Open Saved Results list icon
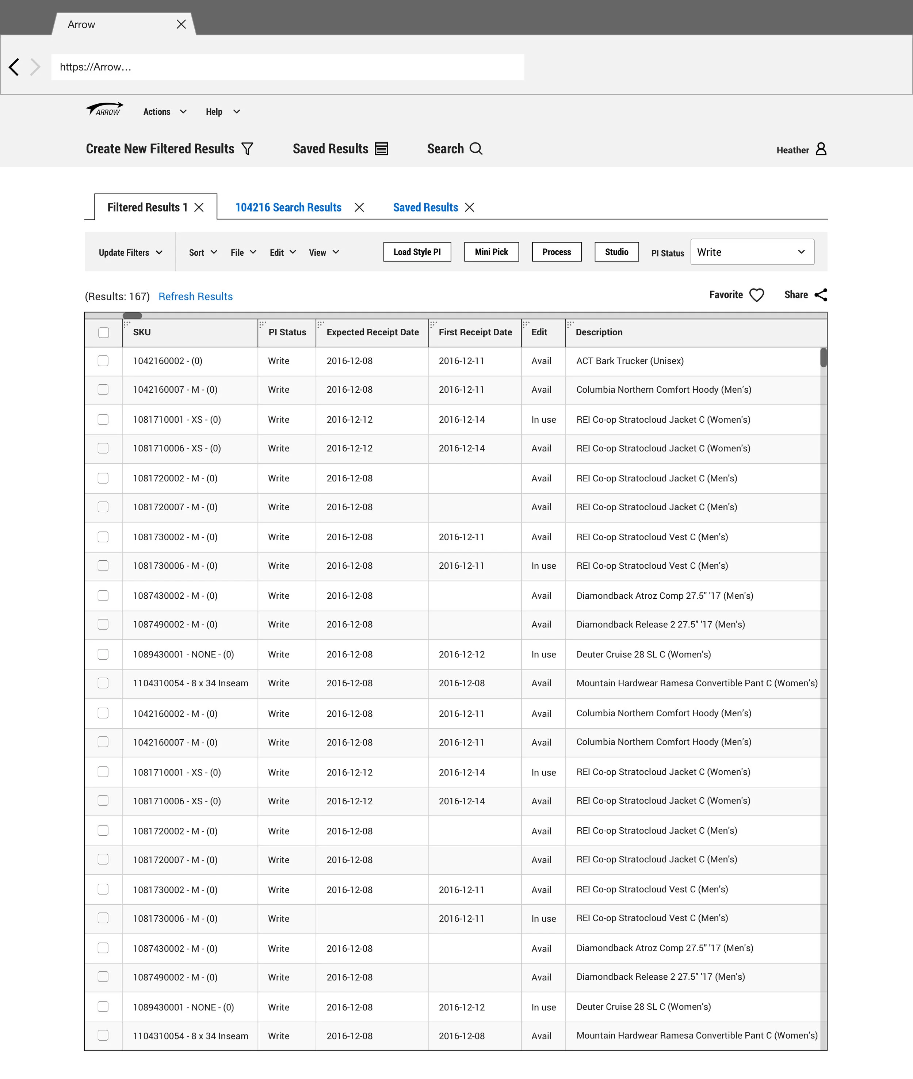Screen dimensions: 913x1079 click(382, 149)
